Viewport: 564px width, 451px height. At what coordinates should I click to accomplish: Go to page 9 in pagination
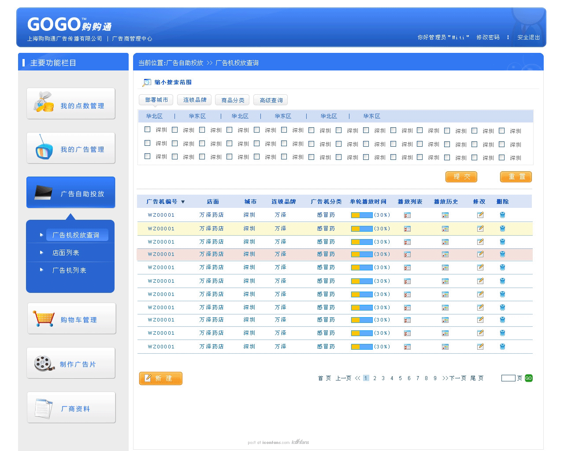pyautogui.click(x=435, y=378)
